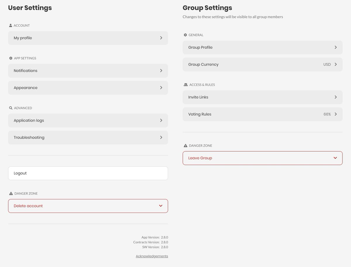Open Application logs row
The image size is (351, 267).
88,121
